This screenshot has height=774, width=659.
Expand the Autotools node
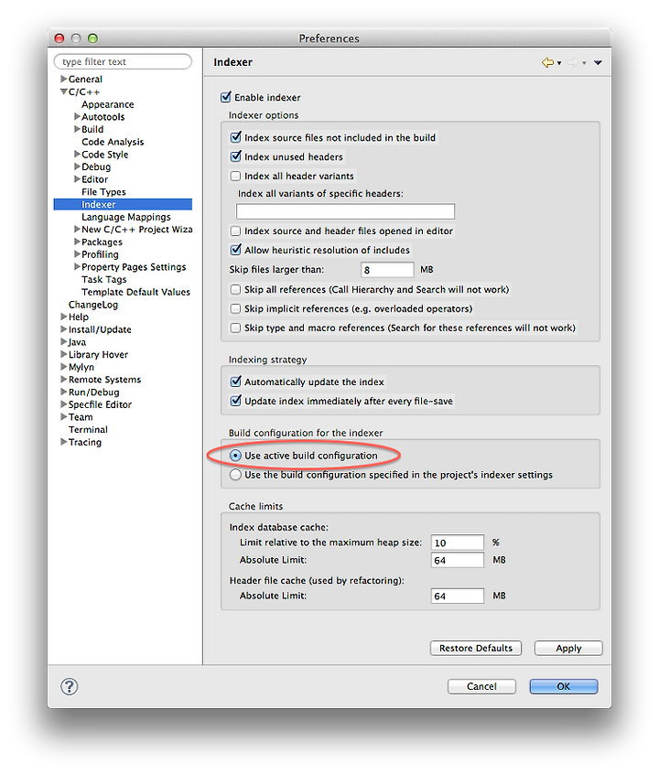coord(77,116)
